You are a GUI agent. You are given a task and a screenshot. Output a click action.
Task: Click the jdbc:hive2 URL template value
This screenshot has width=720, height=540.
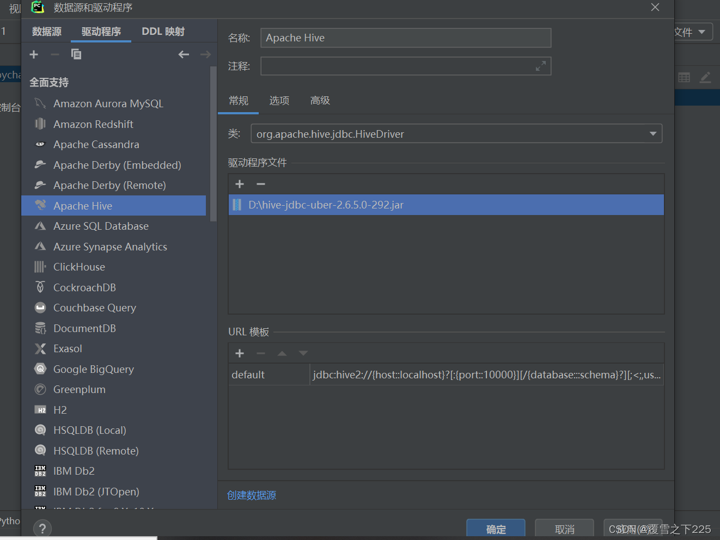[487, 375]
